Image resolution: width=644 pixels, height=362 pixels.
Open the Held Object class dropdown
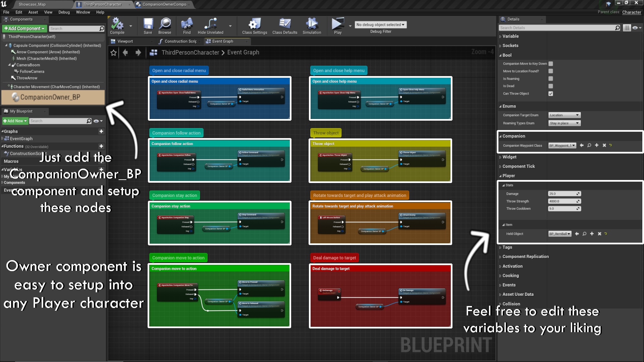click(x=559, y=234)
